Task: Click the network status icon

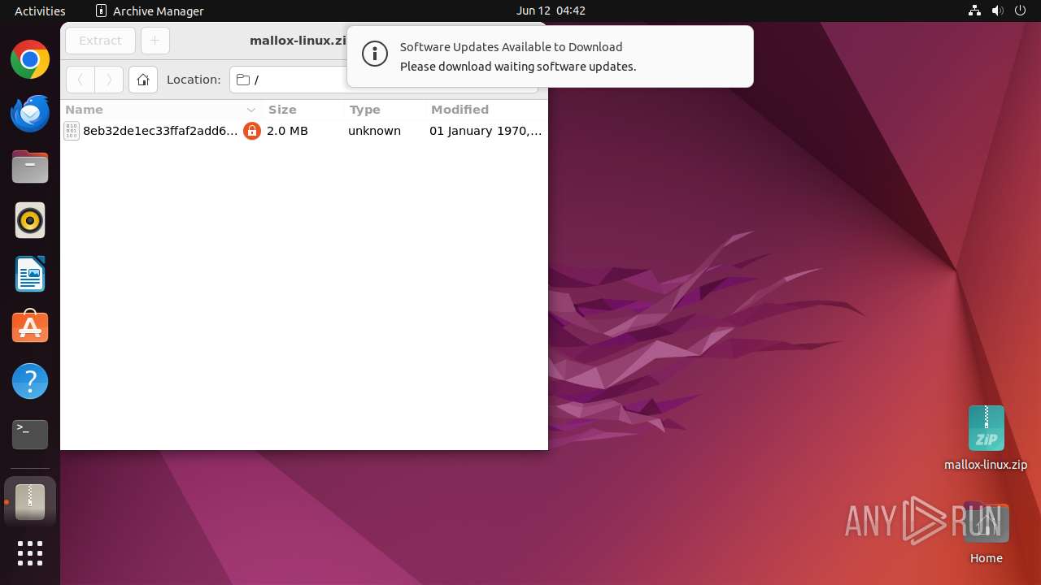Action: [974, 11]
